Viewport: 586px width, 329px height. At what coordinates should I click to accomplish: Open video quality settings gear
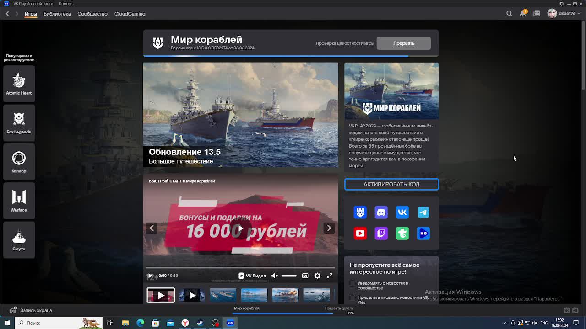317,276
